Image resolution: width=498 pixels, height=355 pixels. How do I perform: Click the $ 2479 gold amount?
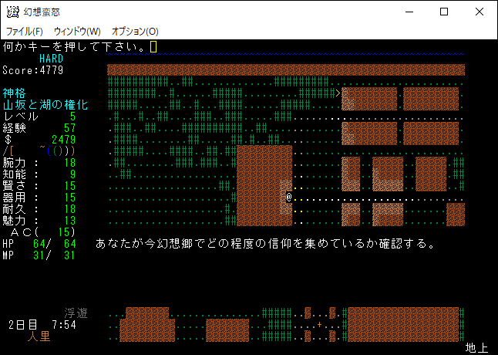[40, 140]
